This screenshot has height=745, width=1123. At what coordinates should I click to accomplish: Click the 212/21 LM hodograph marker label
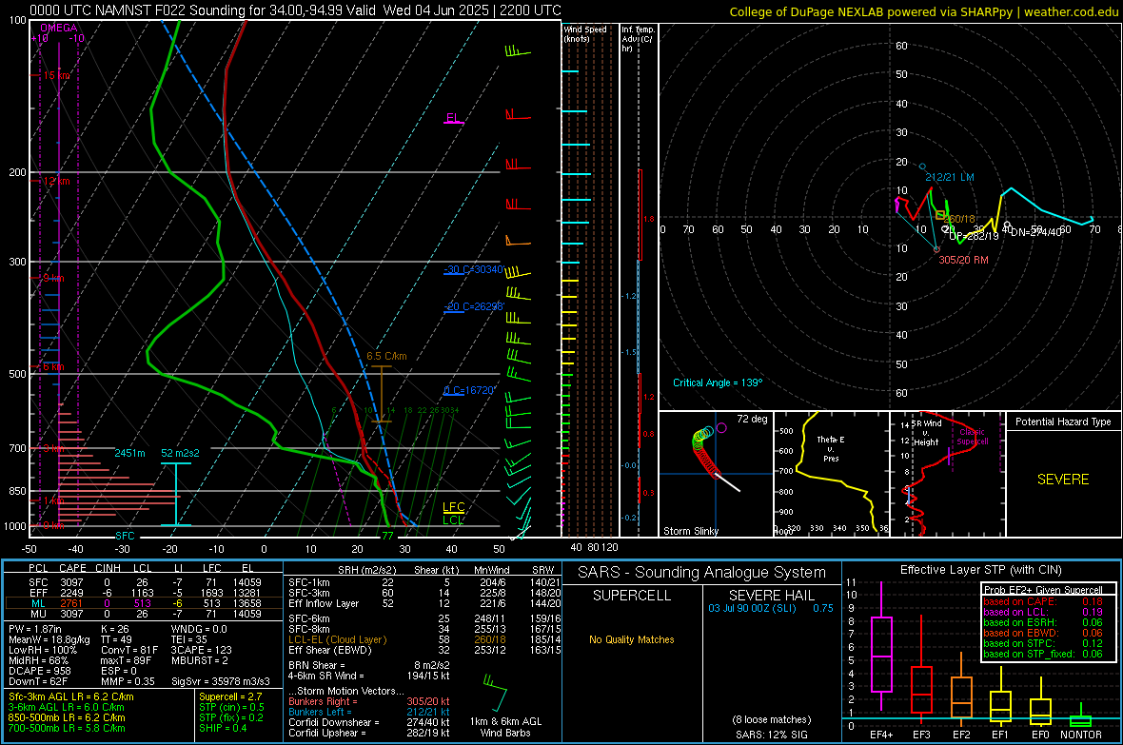tap(949, 177)
